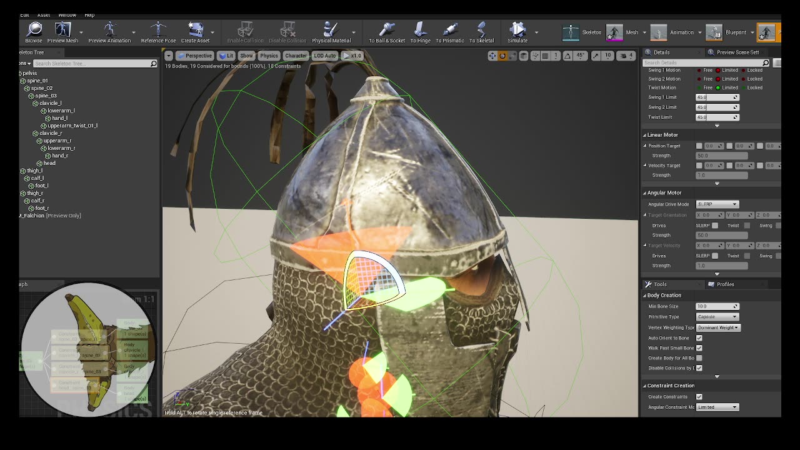Open Details view options grid icon

click(777, 63)
